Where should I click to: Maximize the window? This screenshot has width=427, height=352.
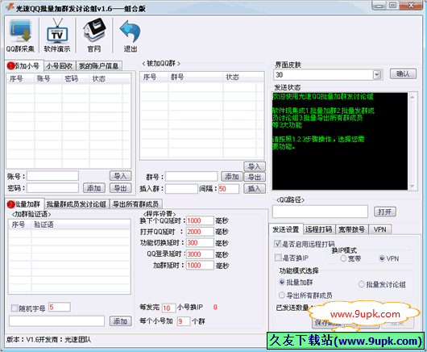click(x=392, y=6)
